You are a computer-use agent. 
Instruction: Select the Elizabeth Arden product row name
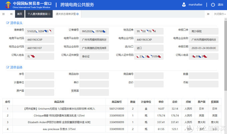click(x=59, y=122)
